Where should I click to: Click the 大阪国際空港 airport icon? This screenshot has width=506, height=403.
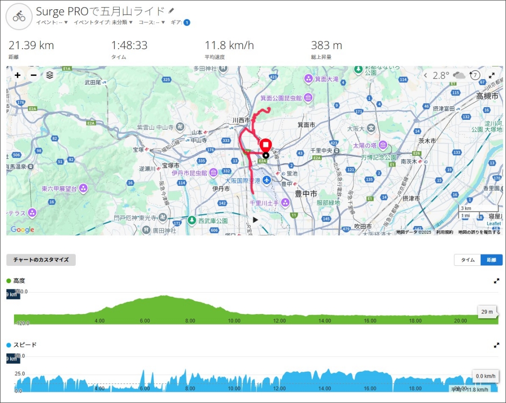(x=267, y=180)
